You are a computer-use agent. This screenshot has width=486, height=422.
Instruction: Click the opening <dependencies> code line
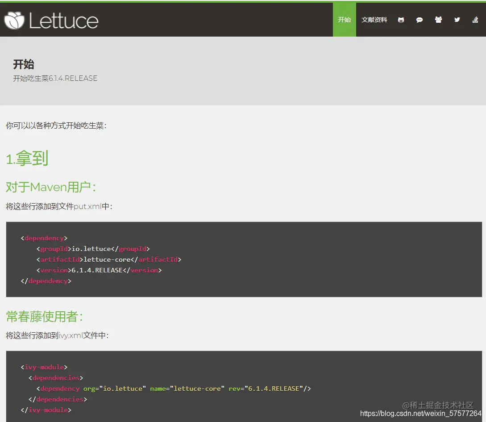56,378
